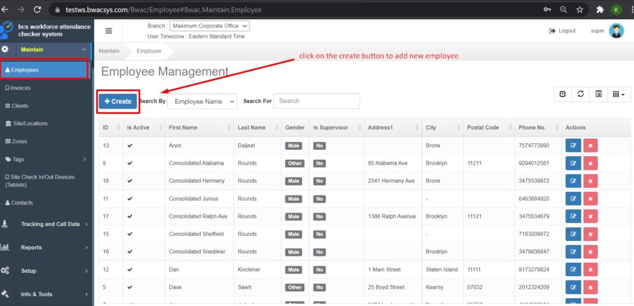Image resolution: width=634 pixels, height=306 pixels.
Task: Bookmark this page with star icon
Action: point(580,10)
